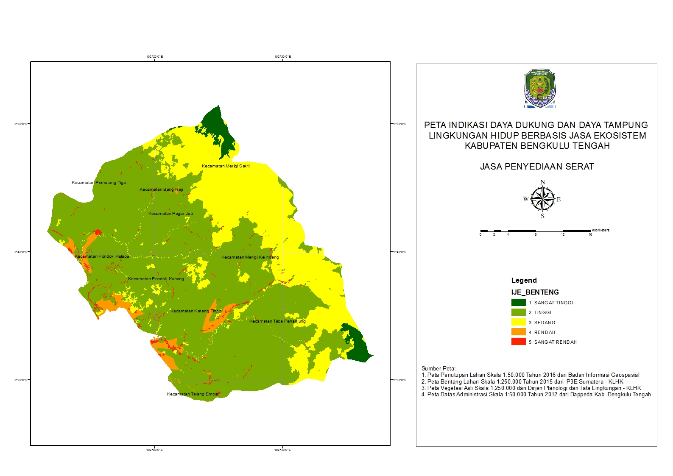Click the Peta Batas Administrasi source line
The width and height of the screenshot is (673, 476).
coord(536,395)
